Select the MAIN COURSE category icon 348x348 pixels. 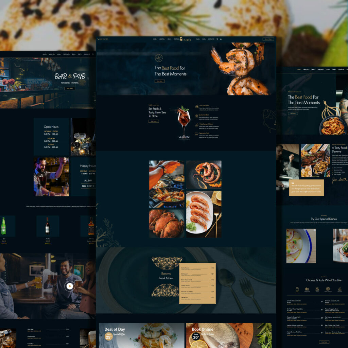point(328,289)
